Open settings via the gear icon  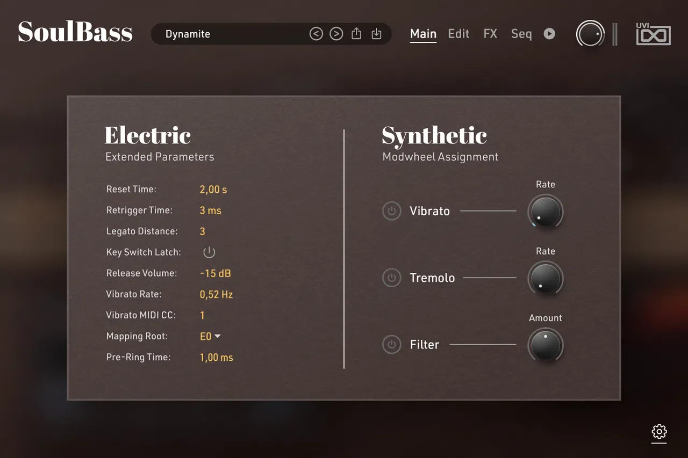(659, 431)
